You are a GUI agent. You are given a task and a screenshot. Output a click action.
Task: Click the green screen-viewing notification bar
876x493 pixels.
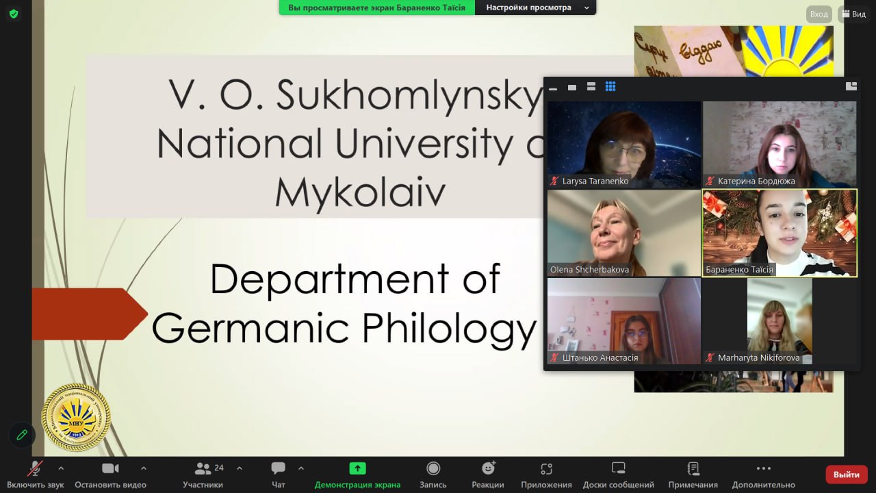(x=376, y=8)
